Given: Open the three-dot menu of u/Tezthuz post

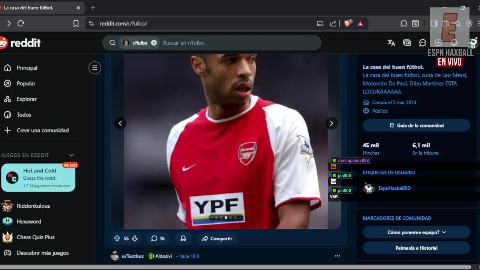Looking at the screenshot, I should (337, 256).
